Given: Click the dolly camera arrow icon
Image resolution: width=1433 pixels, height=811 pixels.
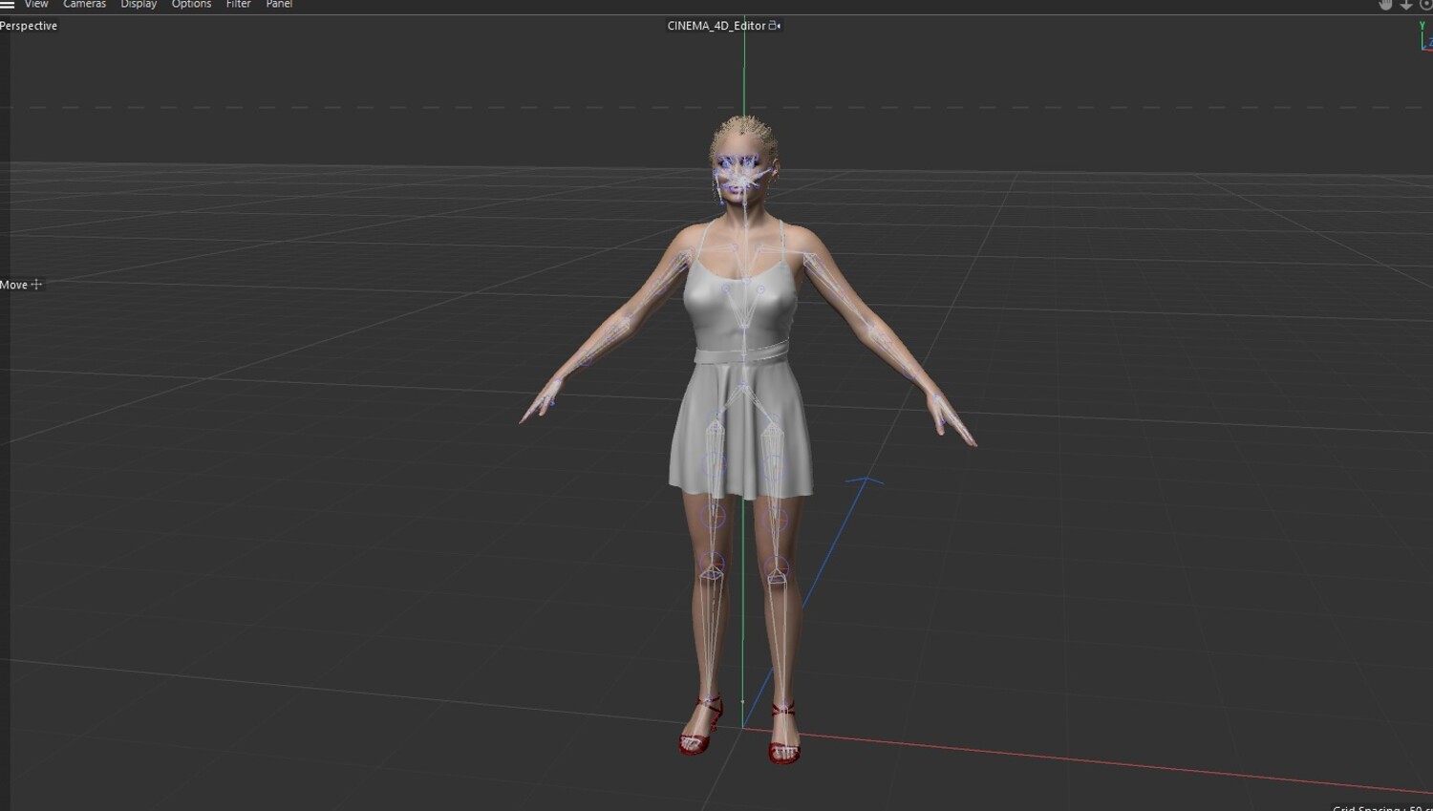Looking at the screenshot, I should pyautogui.click(x=1406, y=4).
